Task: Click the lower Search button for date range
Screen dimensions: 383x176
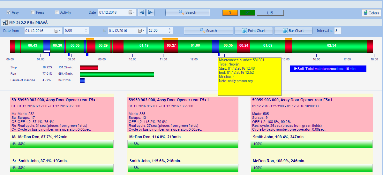Action: click(208, 31)
